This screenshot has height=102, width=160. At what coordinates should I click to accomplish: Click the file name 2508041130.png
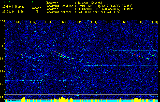pos(13,7)
